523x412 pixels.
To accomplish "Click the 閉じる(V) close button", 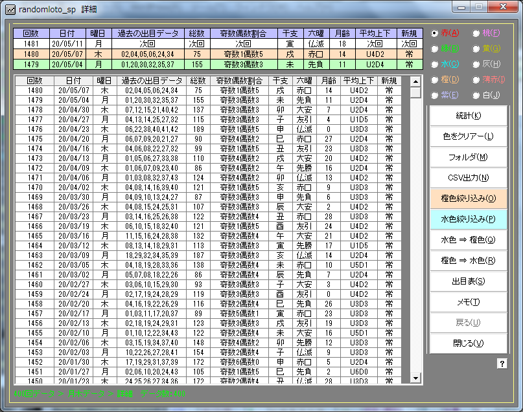I will click(x=469, y=343).
